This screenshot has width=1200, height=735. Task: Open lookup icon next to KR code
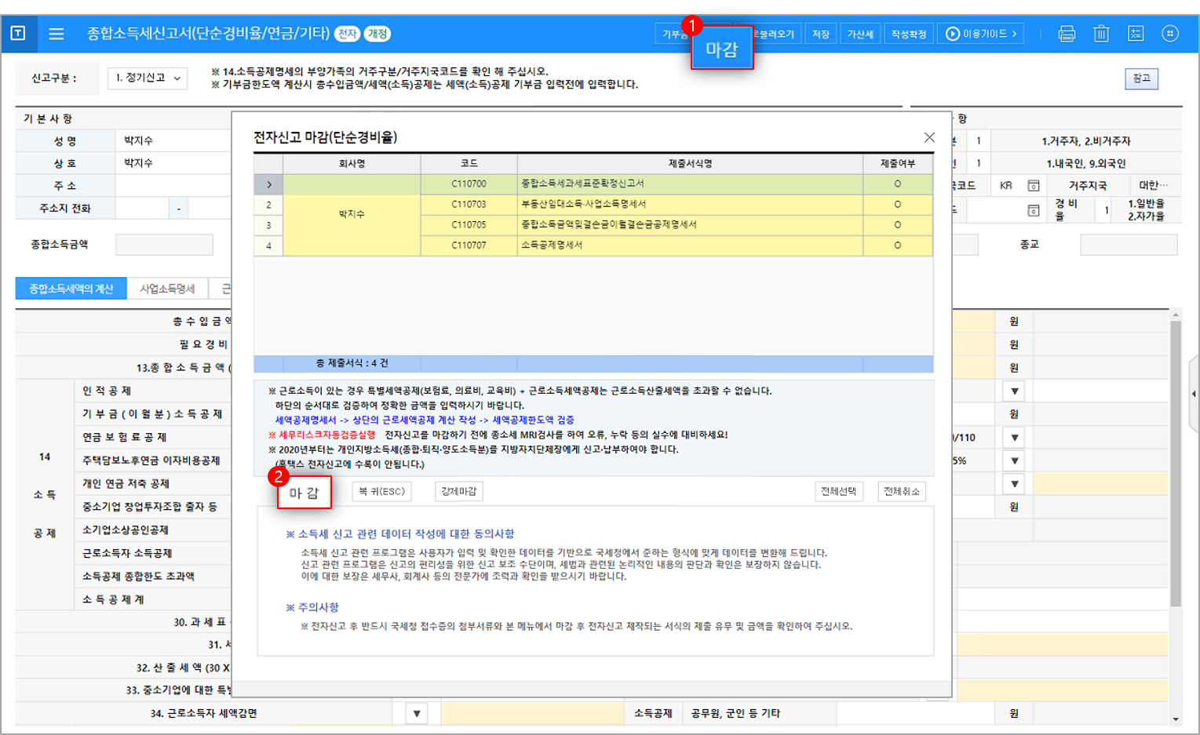coord(1034,186)
